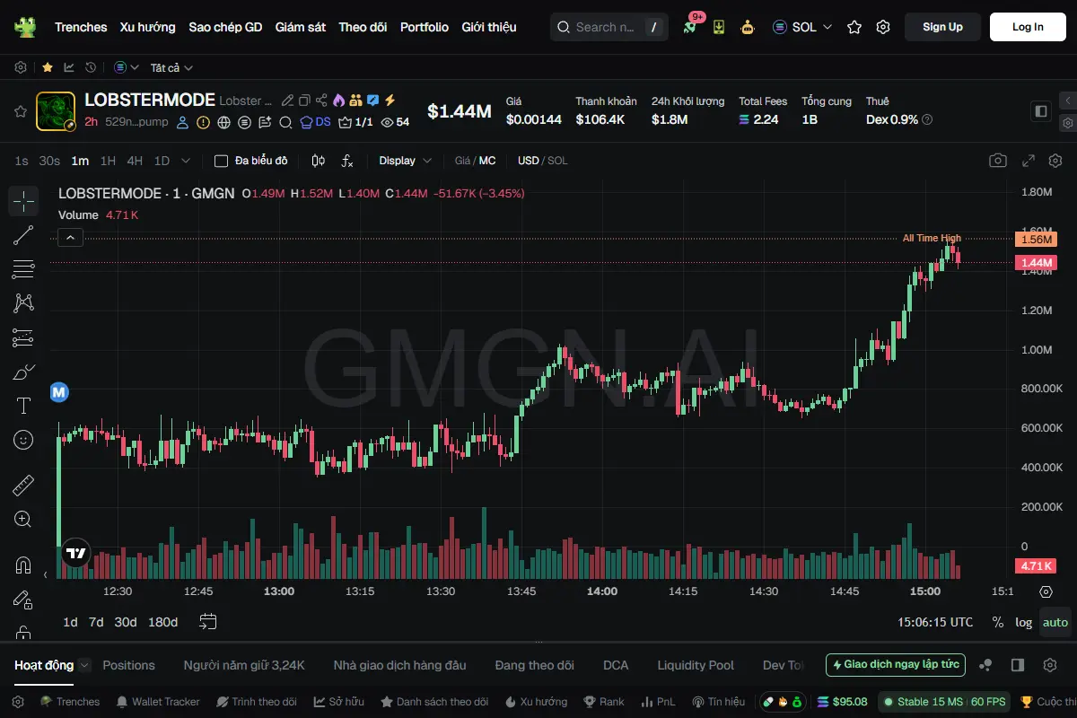Favorite LOBSTERMODE with the star toggle

[x=20, y=111]
